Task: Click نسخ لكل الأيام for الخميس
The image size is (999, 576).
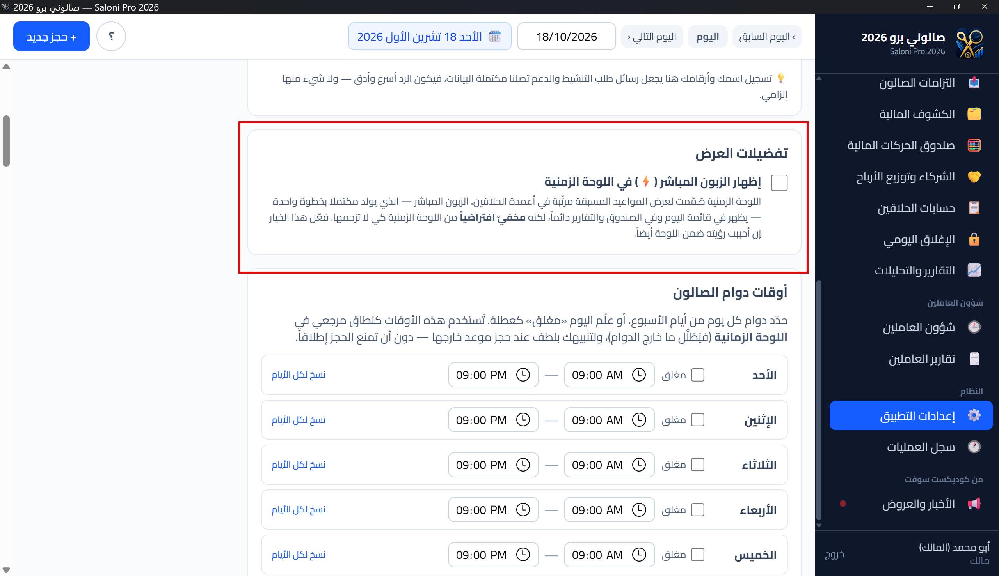Action: (298, 555)
